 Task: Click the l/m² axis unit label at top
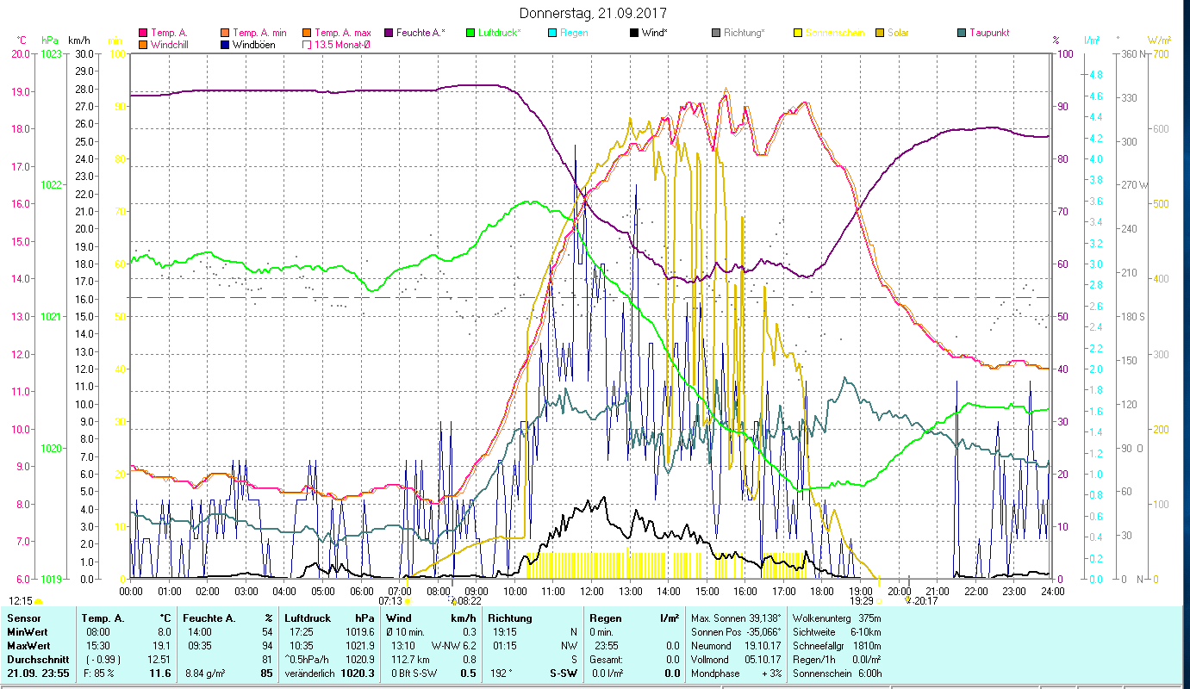[x=1091, y=40]
